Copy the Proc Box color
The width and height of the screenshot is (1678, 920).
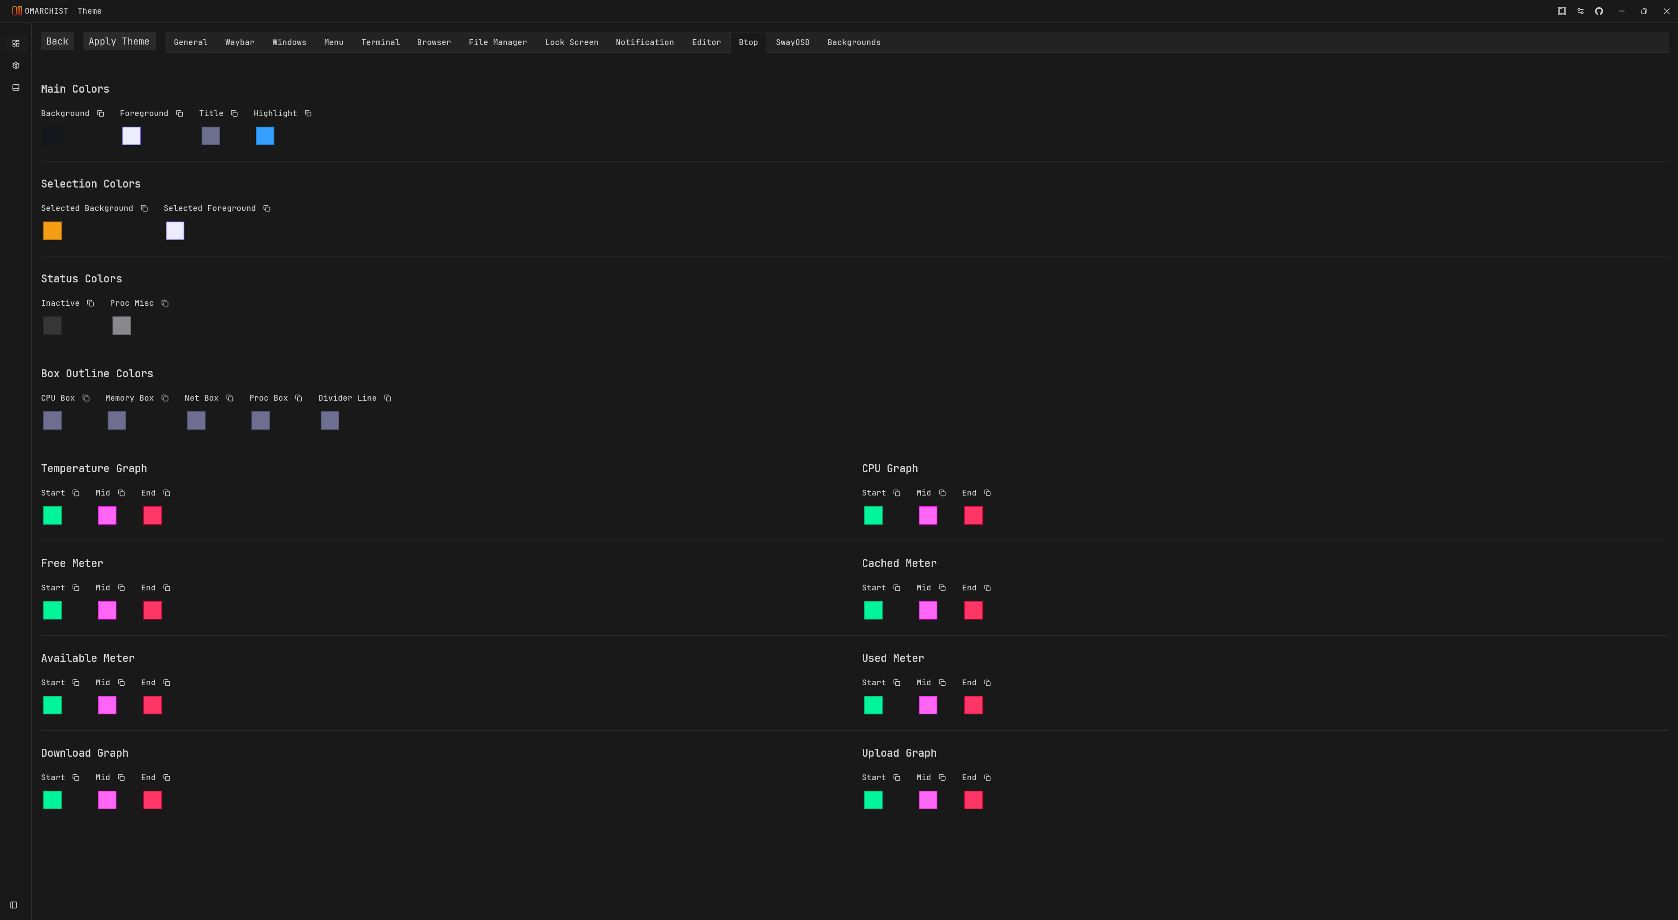tap(298, 398)
